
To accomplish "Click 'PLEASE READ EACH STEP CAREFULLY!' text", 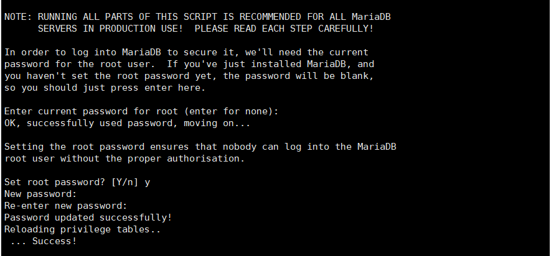I will (x=284, y=29).
